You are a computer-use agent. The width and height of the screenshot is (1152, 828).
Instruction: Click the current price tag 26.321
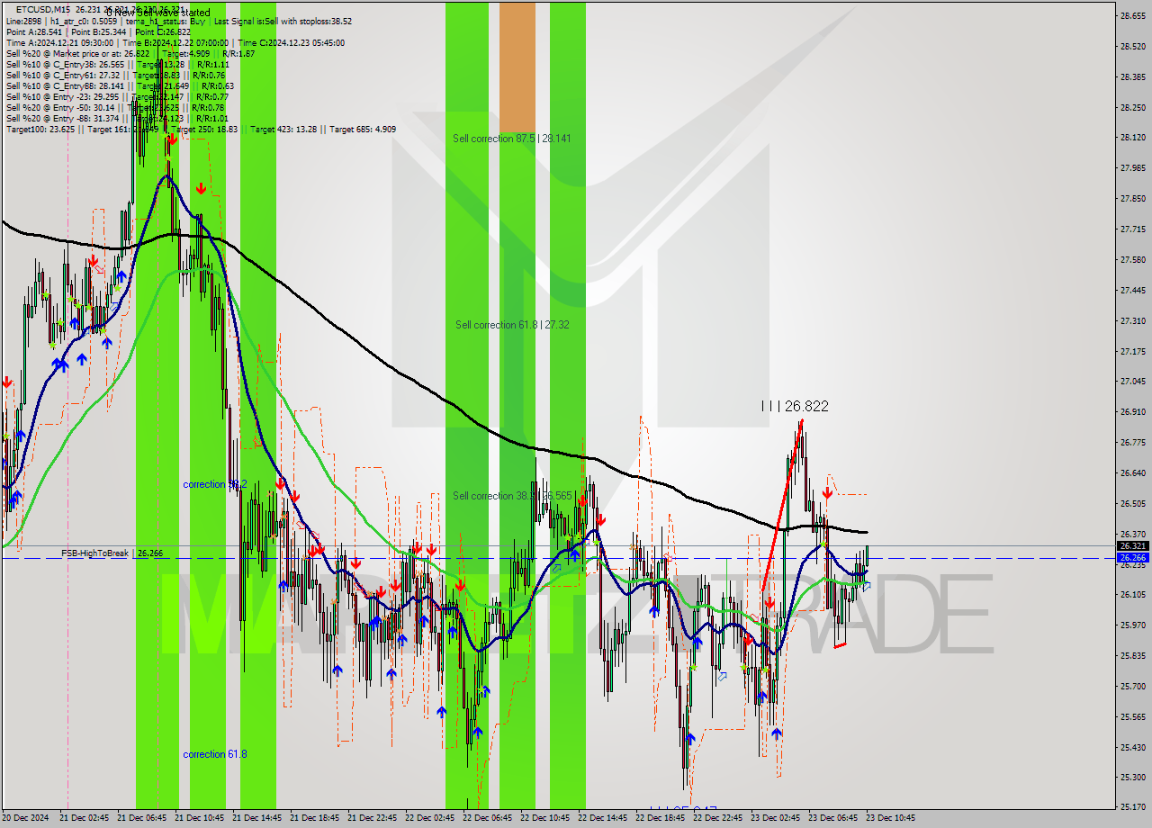pos(1132,545)
